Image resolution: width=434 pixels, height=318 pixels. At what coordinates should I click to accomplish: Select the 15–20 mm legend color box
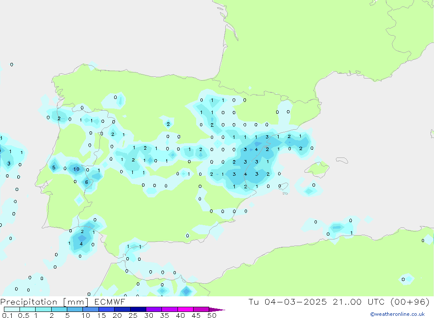coord(107,309)
